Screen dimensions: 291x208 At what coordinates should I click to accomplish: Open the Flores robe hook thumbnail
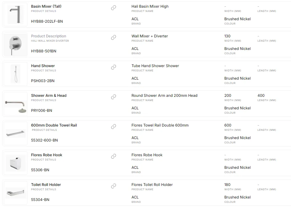pos(16,163)
